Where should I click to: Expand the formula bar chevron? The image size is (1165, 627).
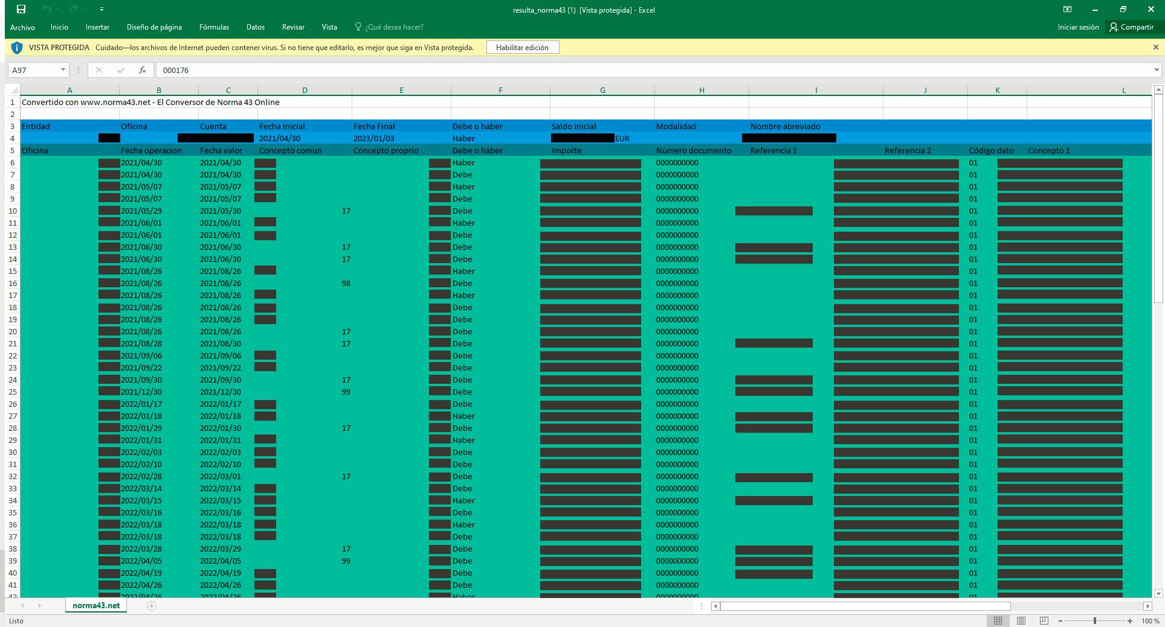1157,70
